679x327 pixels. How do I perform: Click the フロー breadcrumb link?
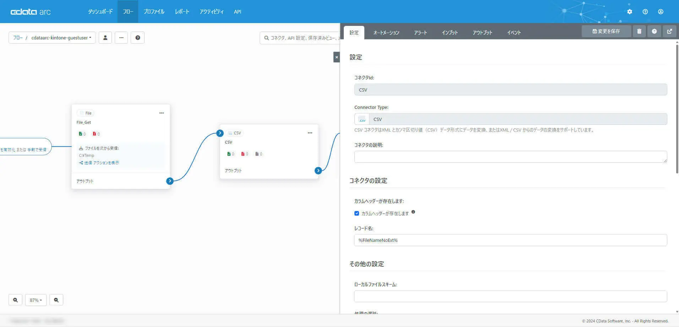click(18, 38)
